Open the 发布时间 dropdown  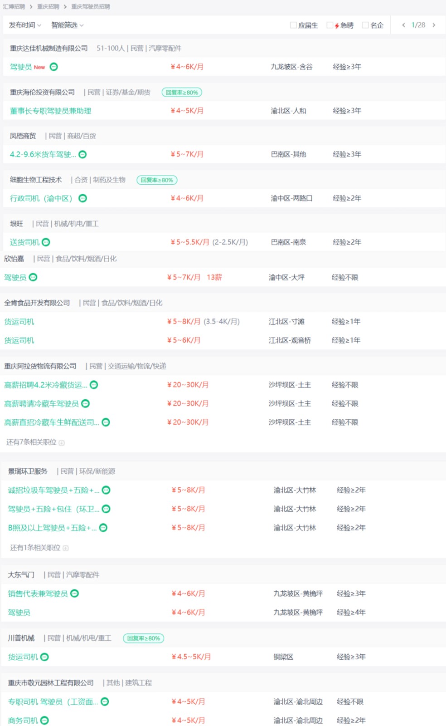25,25
